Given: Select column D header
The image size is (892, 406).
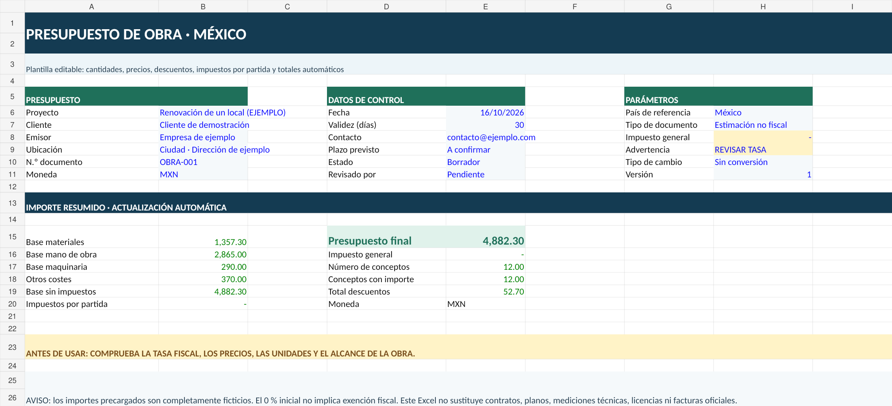Looking at the screenshot, I should 386,6.
